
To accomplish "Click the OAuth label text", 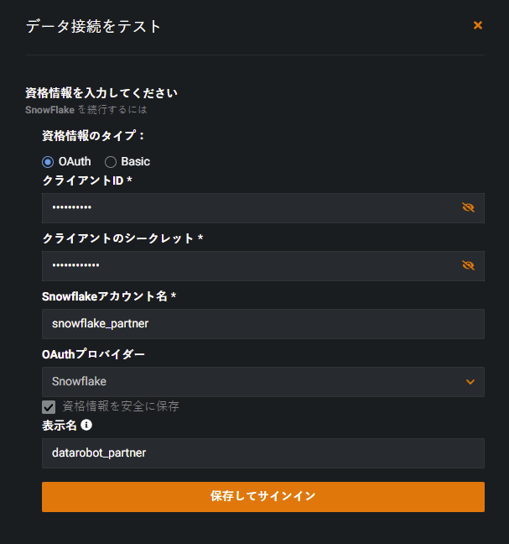I will coord(75,161).
